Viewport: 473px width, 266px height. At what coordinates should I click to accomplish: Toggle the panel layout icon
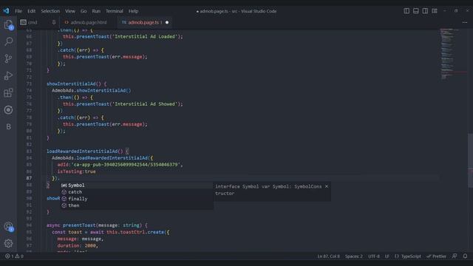(415, 11)
